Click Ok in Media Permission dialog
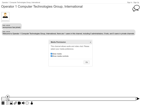This screenshot has height=106, width=141. point(86,62)
